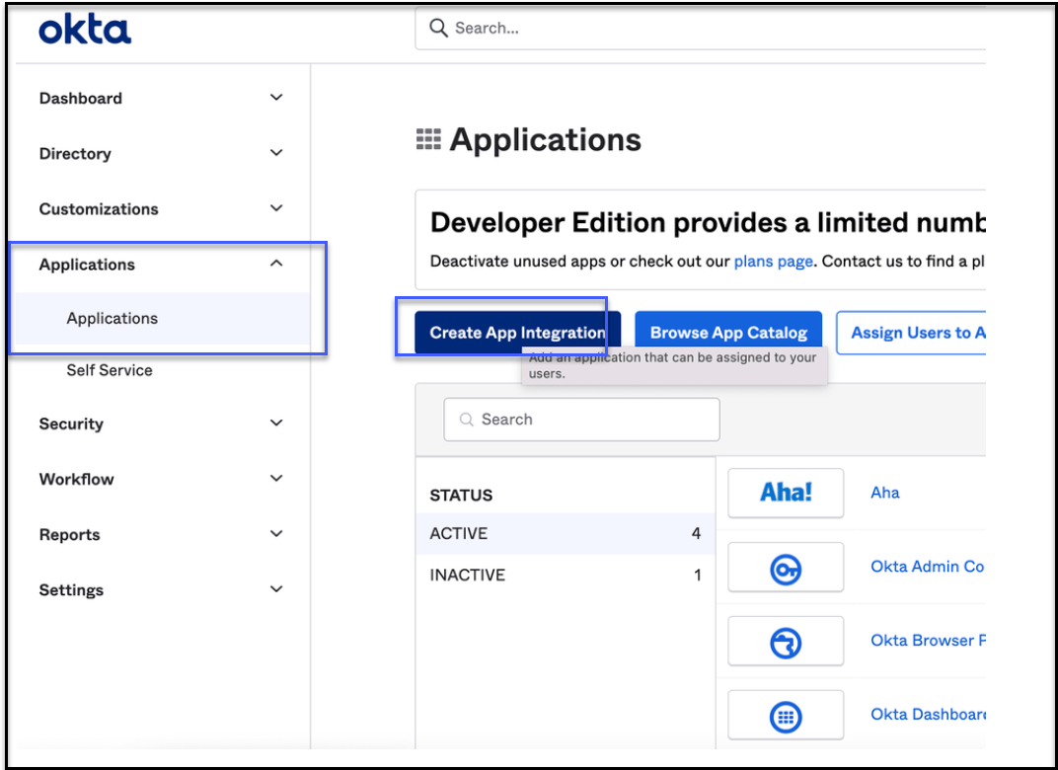Screen dimensions: 1058x770
Task: Collapse the Applications menu chevron
Action: point(276,264)
